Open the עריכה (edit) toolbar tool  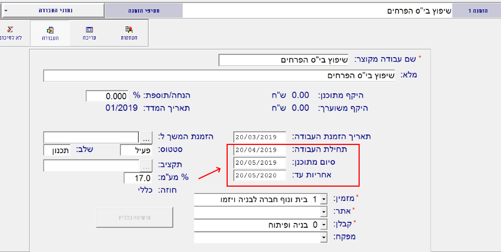(x=89, y=32)
